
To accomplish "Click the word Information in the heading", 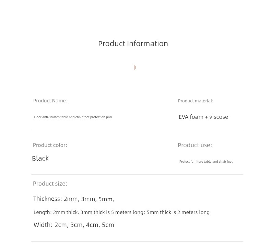I will pyautogui.click(x=148, y=43).
